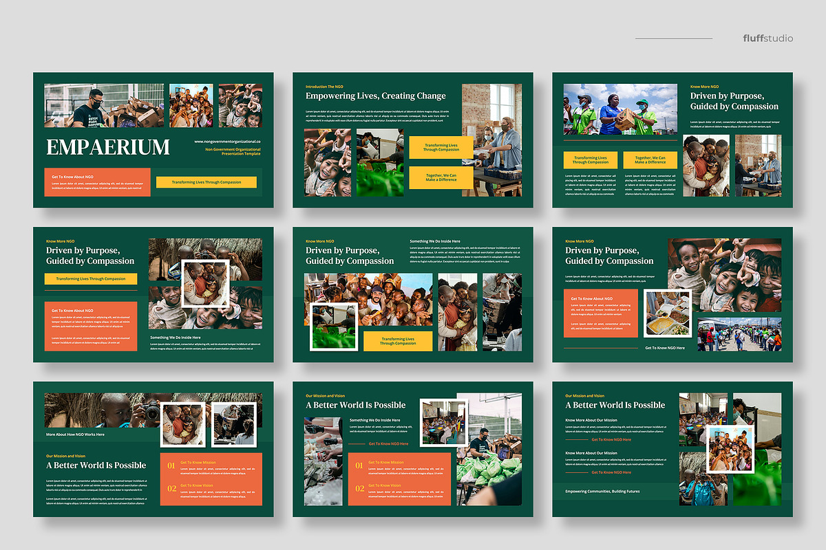Select children peace-sign photo on Introduction slide

(328, 162)
